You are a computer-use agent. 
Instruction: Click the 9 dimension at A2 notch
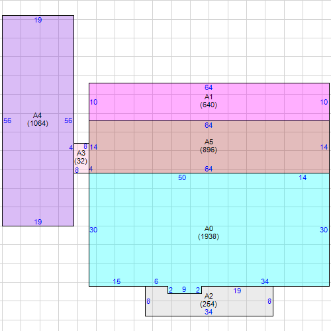[184, 289]
